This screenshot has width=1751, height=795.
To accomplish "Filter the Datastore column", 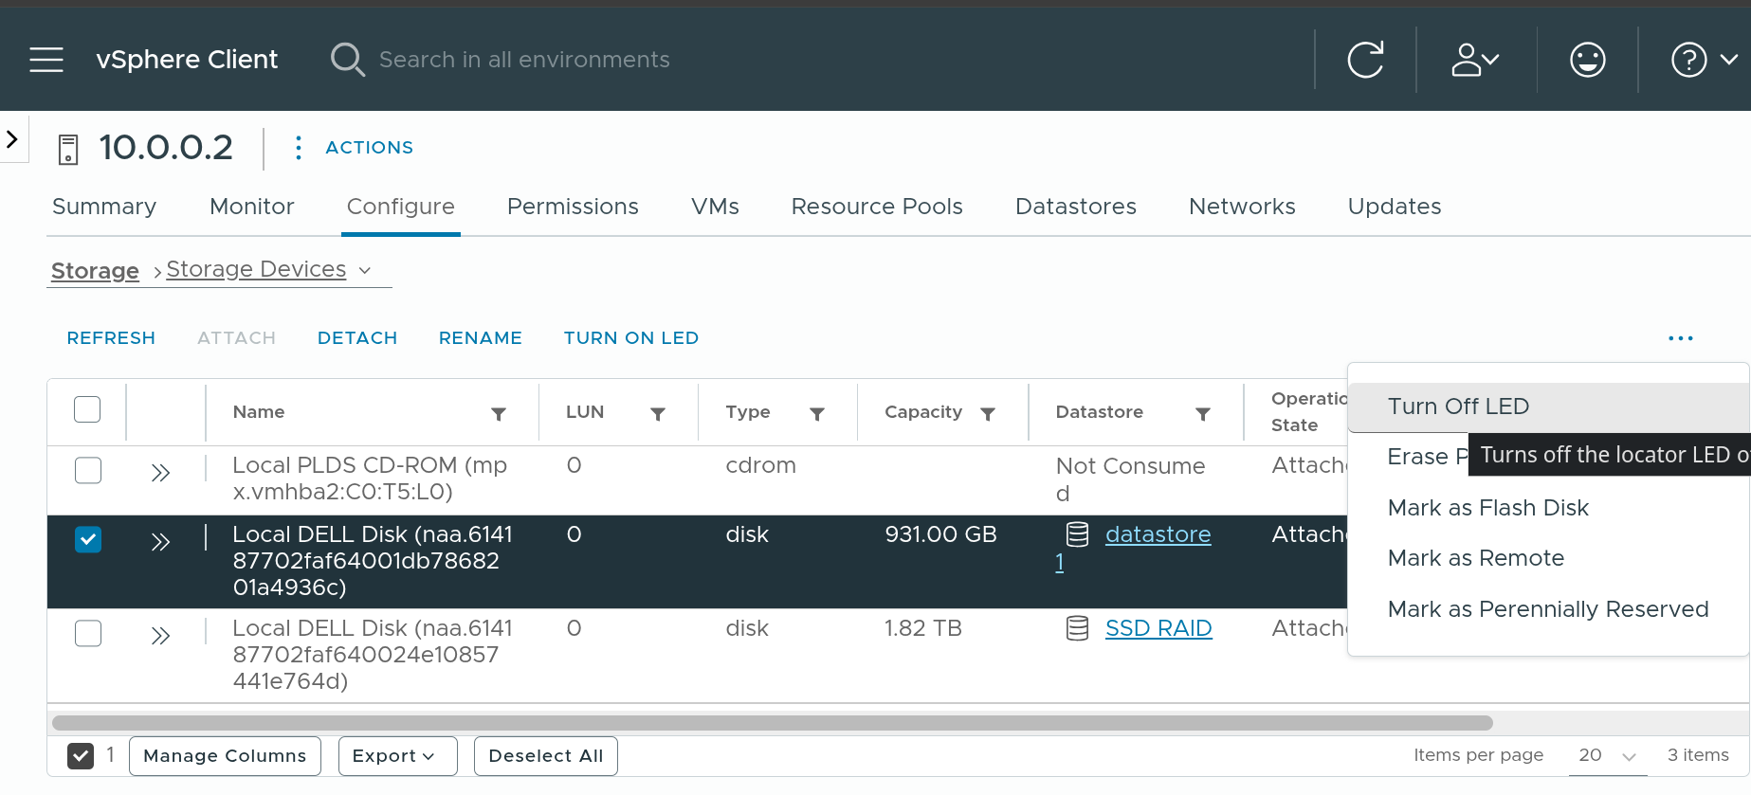I will click(1203, 413).
